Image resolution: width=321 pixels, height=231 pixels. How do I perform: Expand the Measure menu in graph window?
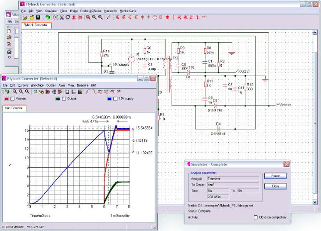coord(83,85)
